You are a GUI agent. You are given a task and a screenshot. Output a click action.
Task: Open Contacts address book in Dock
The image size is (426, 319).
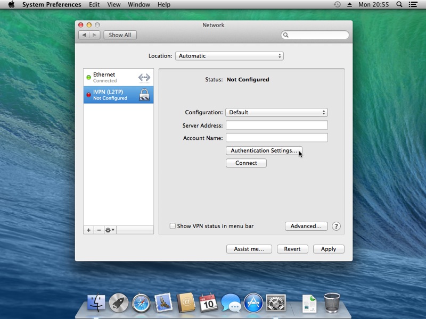click(186, 303)
